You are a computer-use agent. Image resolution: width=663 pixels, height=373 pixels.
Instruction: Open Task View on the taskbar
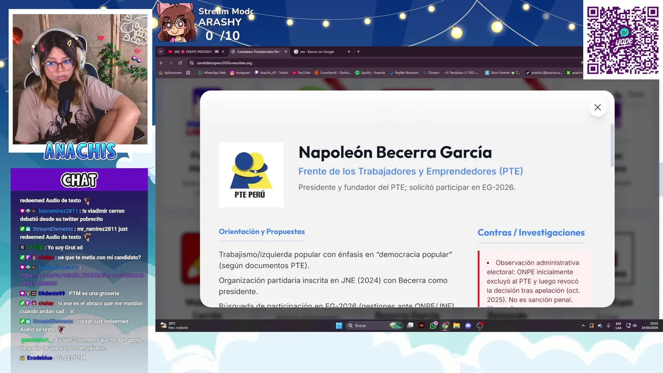(x=410, y=325)
